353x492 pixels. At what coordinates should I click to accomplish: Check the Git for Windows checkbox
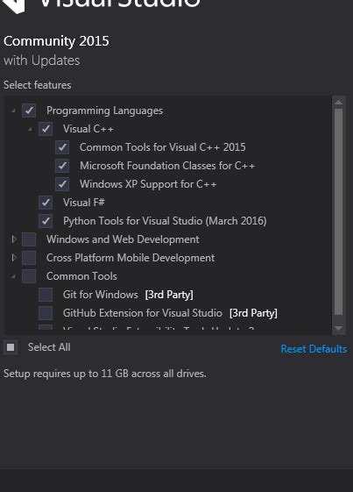point(46,295)
